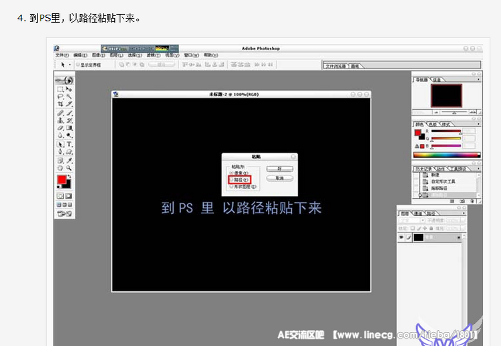This screenshot has height=346, width=501.
Task: Toggle lock transparent pixels in Layers panel
Action: click(413, 228)
